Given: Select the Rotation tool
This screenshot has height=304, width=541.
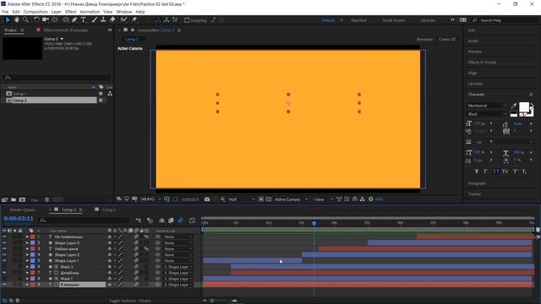Looking at the screenshot, I should point(36,20).
